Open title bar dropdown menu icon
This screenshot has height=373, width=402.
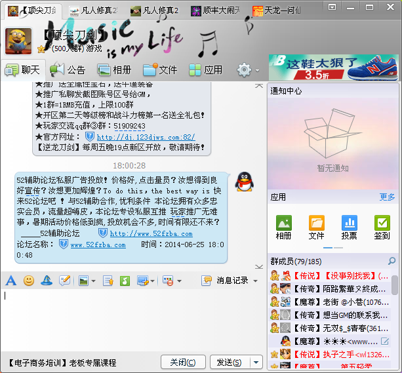click(332, 7)
